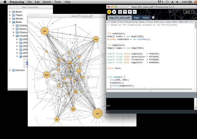The image size is (197, 139).
Task: Click the 'int nodeCount;' code line
Action: click(116, 33)
